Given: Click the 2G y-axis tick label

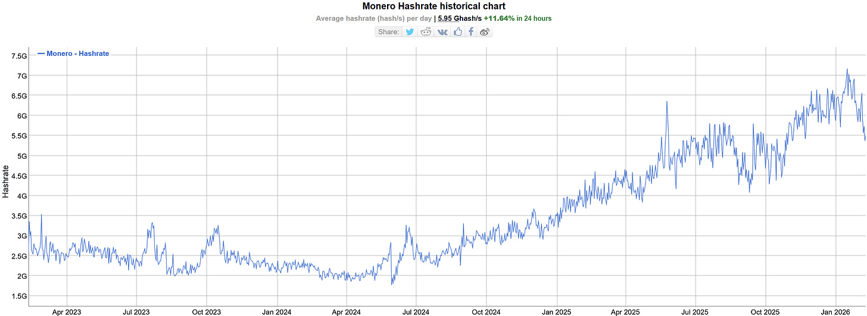Looking at the screenshot, I should 22,276.
